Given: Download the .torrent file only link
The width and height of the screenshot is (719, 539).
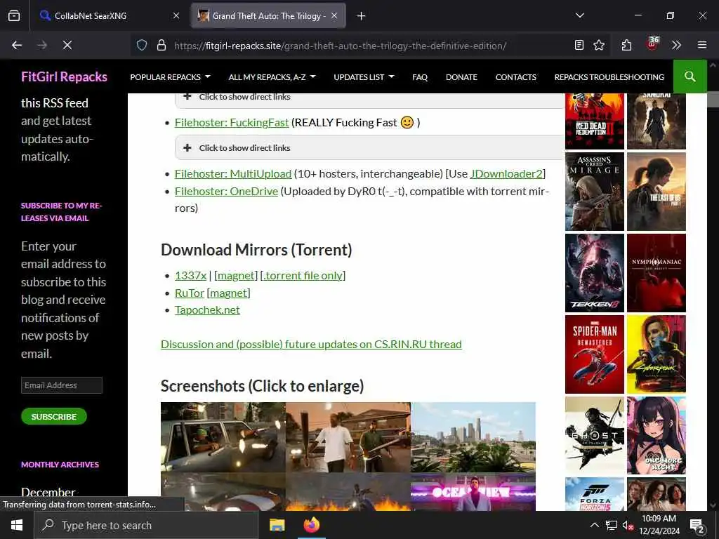Looking at the screenshot, I should point(303,275).
